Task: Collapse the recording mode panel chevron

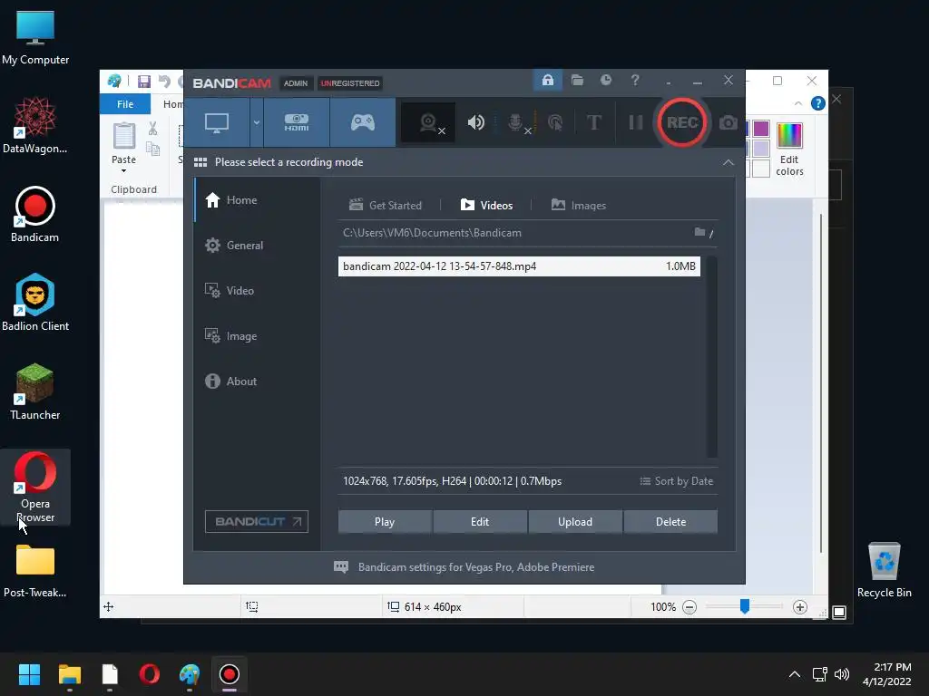Action: [729, 162]
